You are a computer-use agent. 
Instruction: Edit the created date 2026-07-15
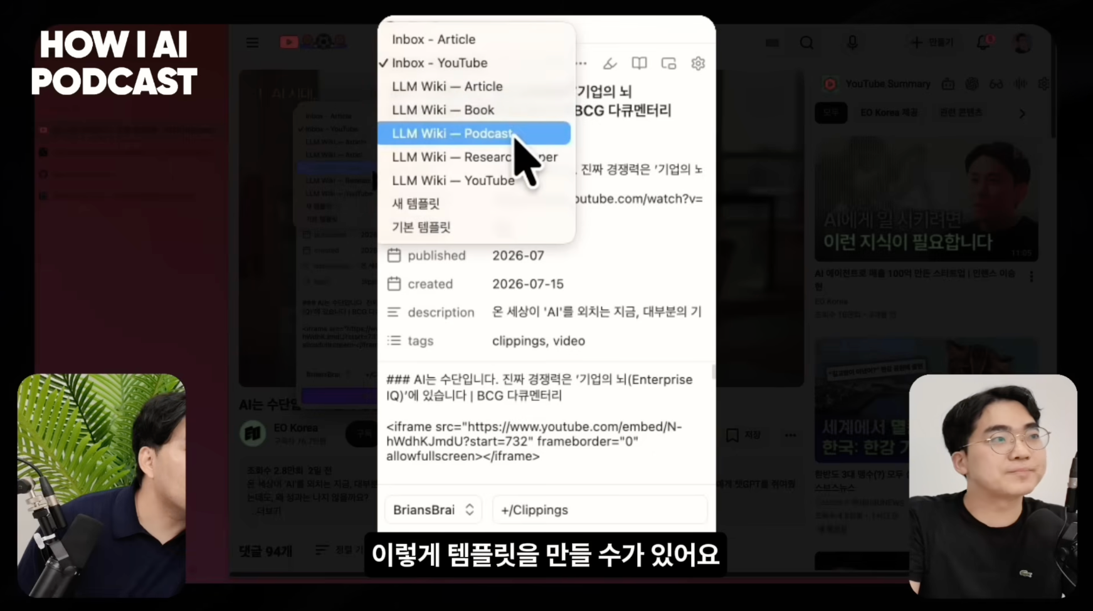(528, 284)
